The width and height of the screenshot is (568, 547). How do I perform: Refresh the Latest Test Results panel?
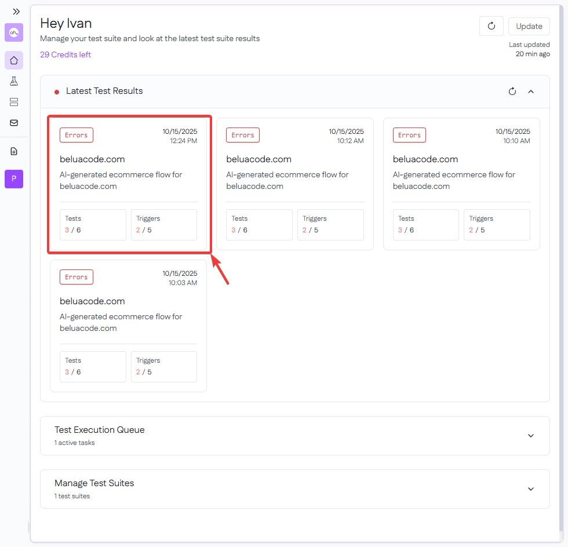[512, 92]
